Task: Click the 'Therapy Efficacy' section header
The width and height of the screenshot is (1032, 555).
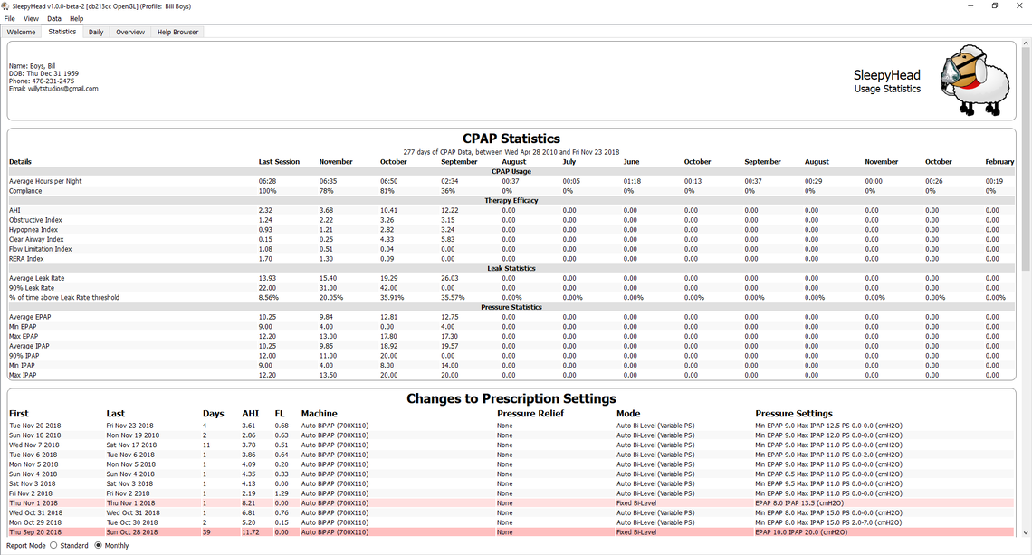Action: (x=511, y=201)
